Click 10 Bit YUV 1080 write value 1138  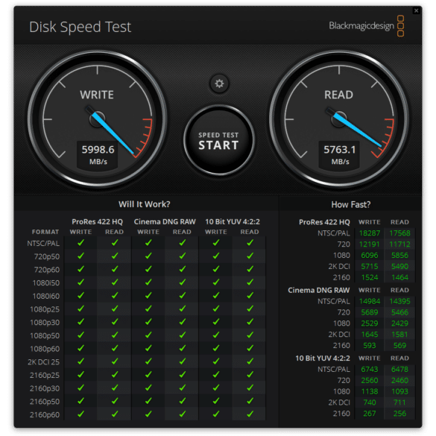(369, 391)
